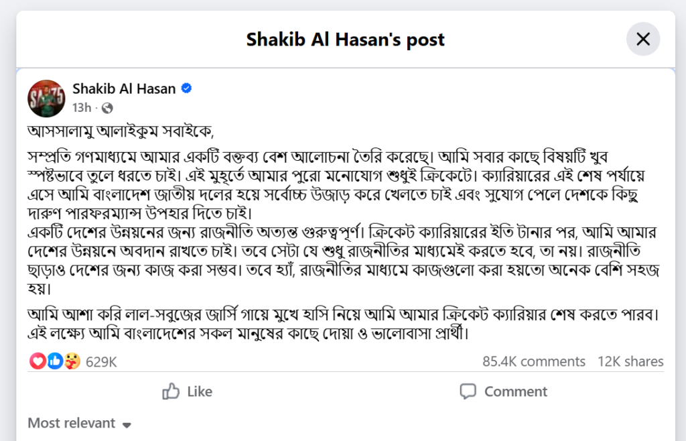View the 12K shares list
The height and width of the screenshot is (441, 686).
[630, 361]
